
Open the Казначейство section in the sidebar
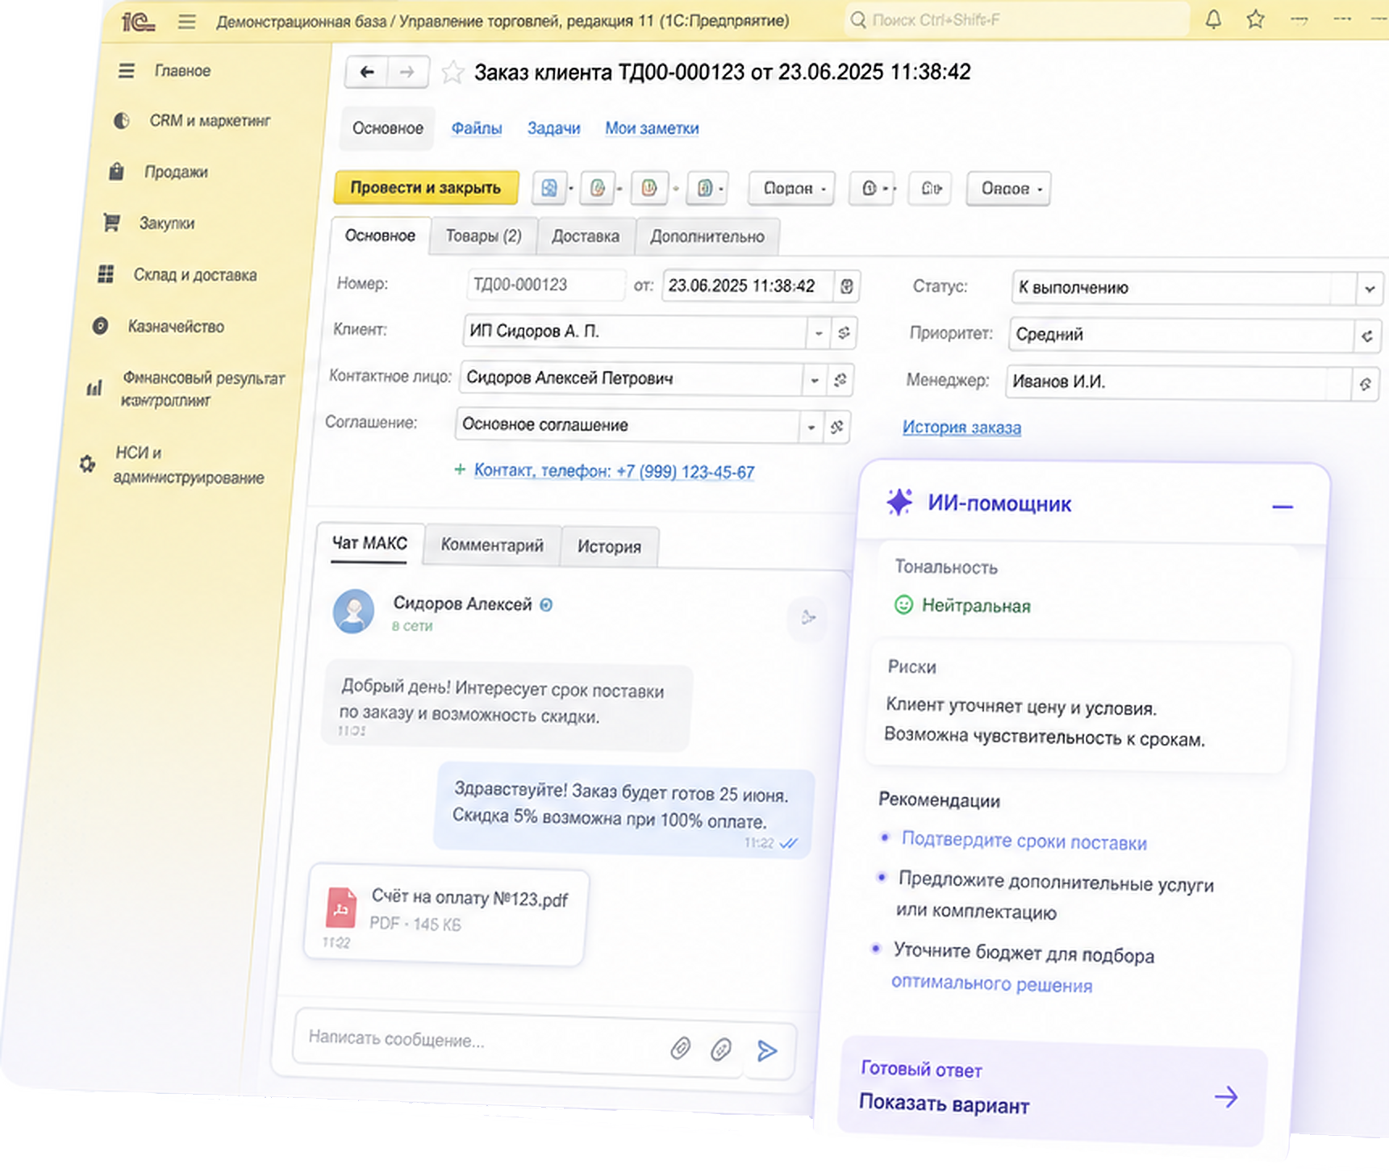pyautogui.click(x=176, y=327)
